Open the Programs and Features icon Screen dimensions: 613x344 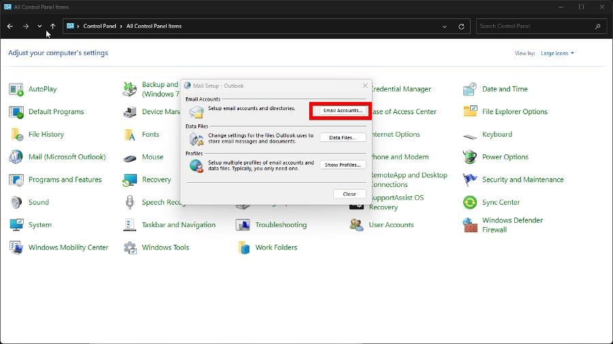point(16,179)
